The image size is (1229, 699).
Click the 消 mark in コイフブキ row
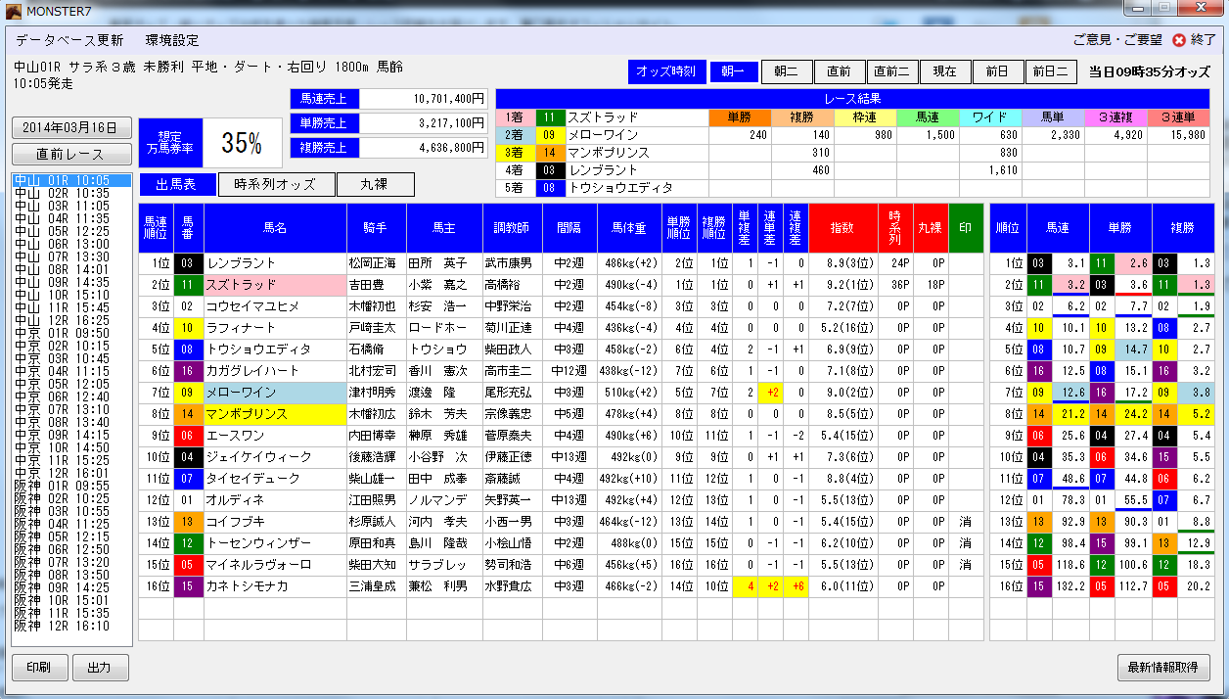click(x=966, y=522)
